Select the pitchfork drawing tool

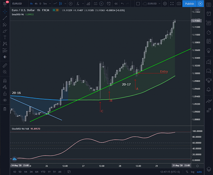click(x=5, y=24)
